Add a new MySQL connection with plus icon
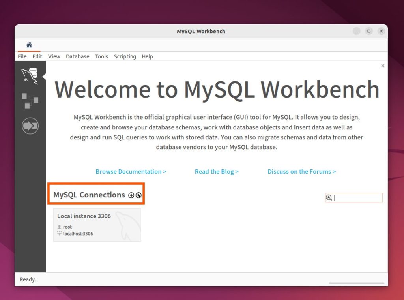404x300 pixels. (x=131, y=195)
